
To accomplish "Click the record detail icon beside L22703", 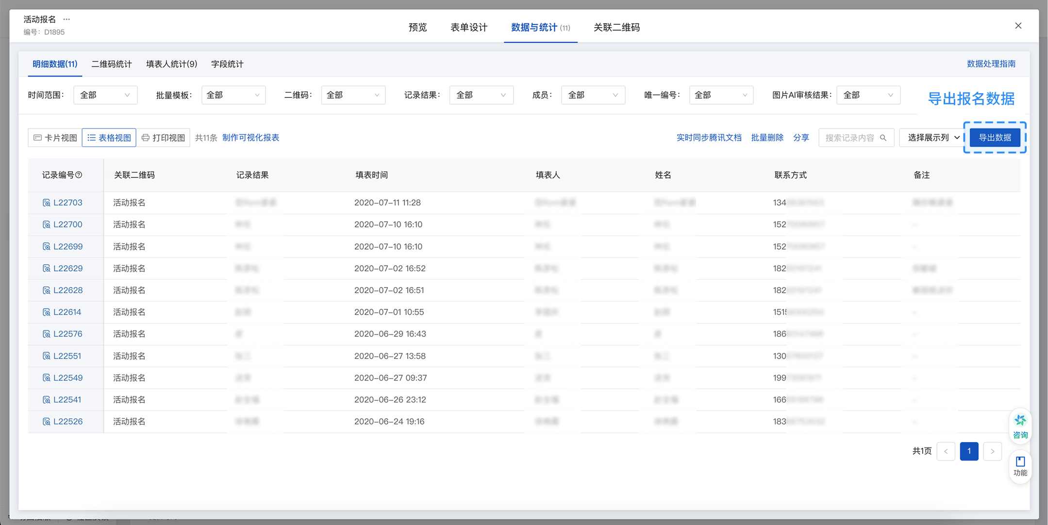I will (47, 203).
